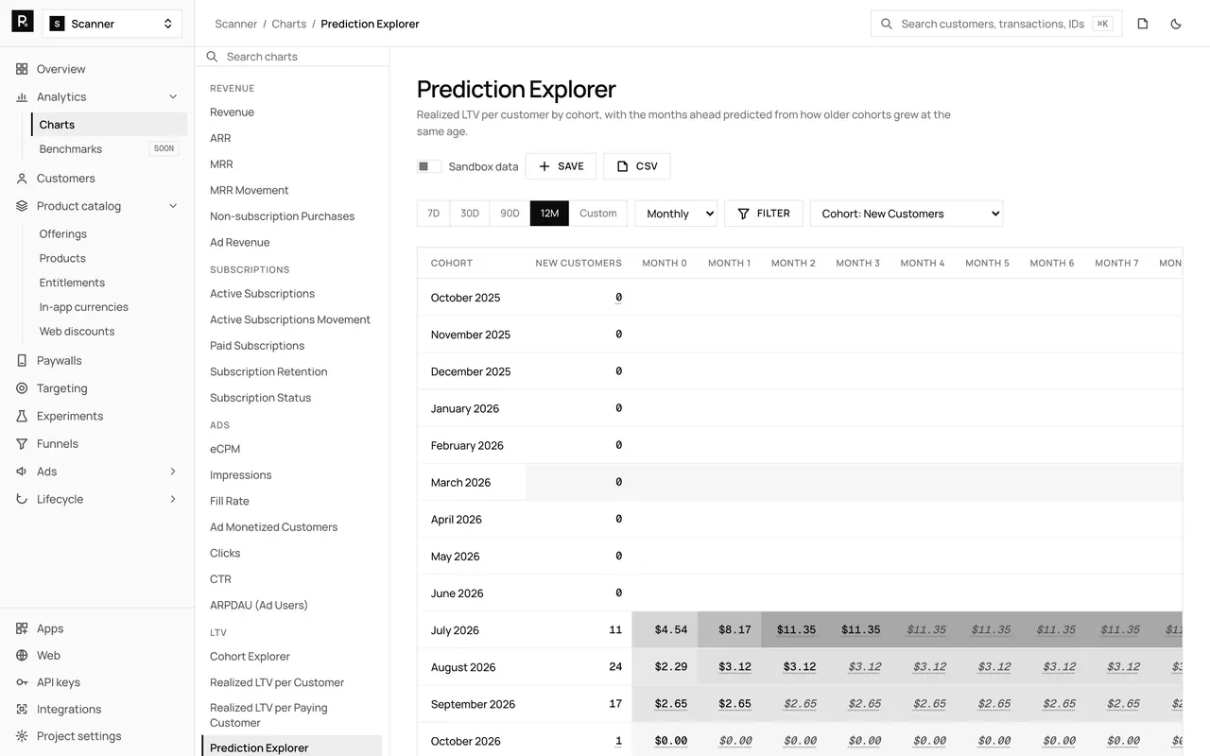Open the Subscription Retention chart
The image size is (1210, 756).
pyautogui.click(x=268, y=371)
